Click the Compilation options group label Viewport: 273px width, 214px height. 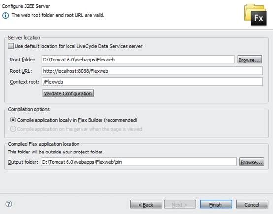pos(29,109)
